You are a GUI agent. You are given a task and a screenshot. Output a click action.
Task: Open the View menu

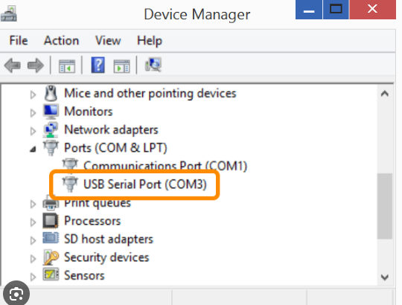(108, 40)
